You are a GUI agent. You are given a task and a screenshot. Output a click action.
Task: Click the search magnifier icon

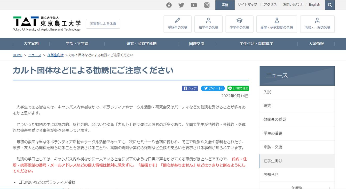coord(330,5)
